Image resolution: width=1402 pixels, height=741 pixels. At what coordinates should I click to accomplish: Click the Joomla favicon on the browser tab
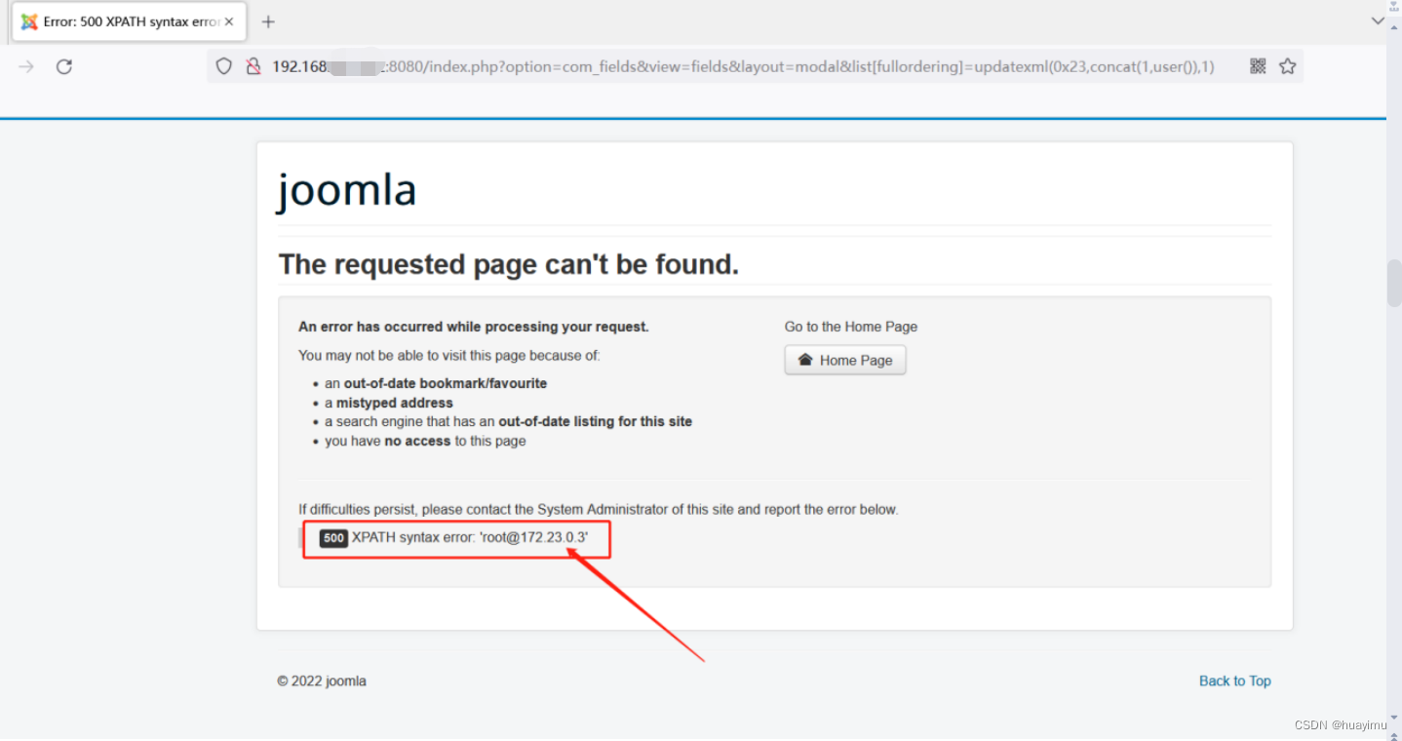point(29,19)
